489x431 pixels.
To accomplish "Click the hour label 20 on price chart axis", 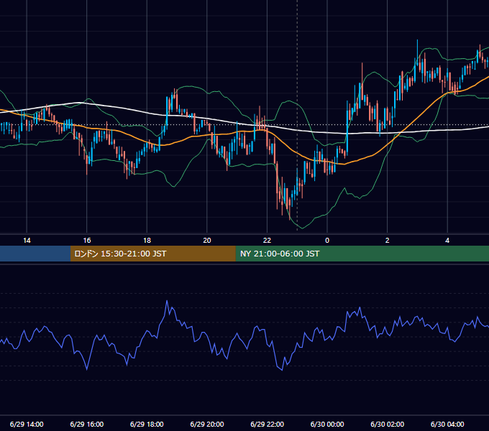I will tap(207, 241).
